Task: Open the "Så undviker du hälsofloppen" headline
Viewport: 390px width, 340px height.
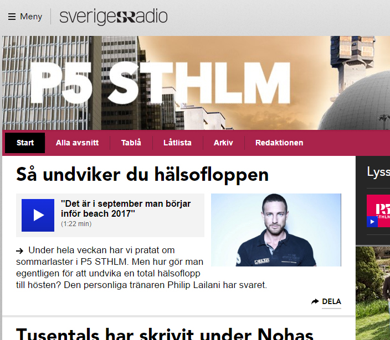Action: (142, 175)
